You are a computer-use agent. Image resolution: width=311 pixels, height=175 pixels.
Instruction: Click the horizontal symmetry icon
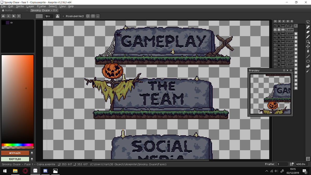[93, 16]
